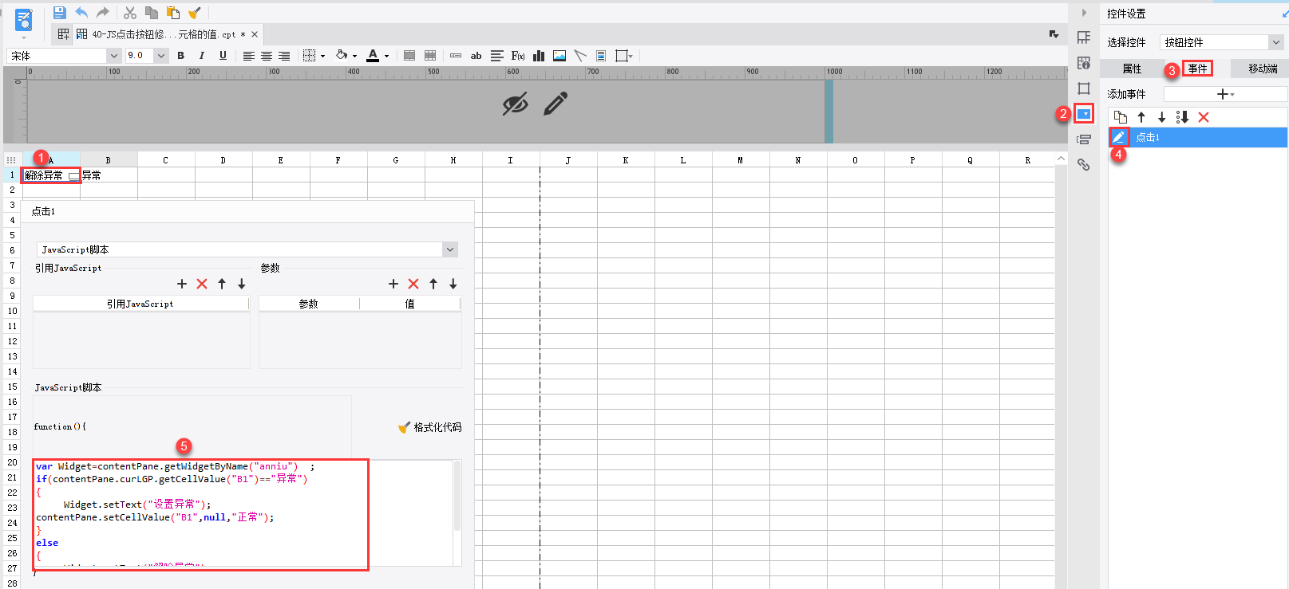This screenshot has width=1289, height=589.
Task: Use the format painter brush in top toolbar
Action: (194, 13)
